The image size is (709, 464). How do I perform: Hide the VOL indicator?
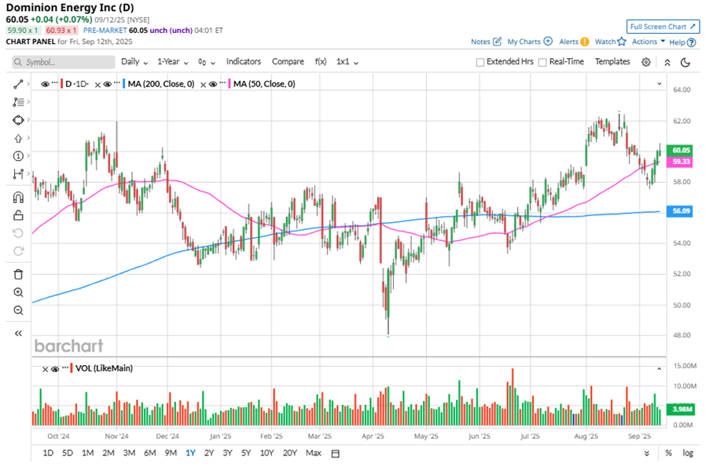click(x=55, y=369)
